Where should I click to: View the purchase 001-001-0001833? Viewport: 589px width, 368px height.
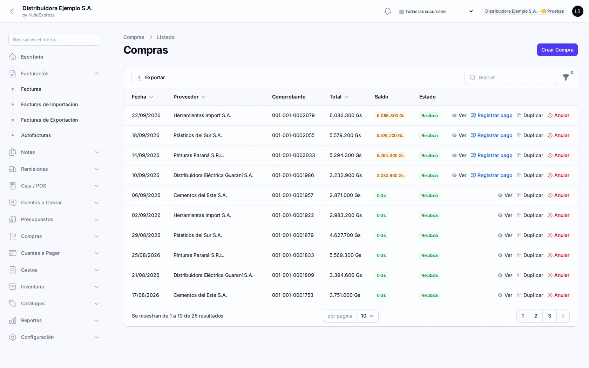click(x=505, y=255)
